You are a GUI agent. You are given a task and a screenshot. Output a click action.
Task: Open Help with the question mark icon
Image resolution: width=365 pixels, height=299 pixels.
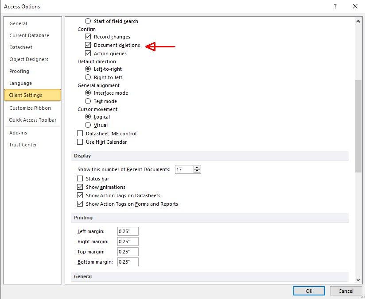(x=335, y=6)
